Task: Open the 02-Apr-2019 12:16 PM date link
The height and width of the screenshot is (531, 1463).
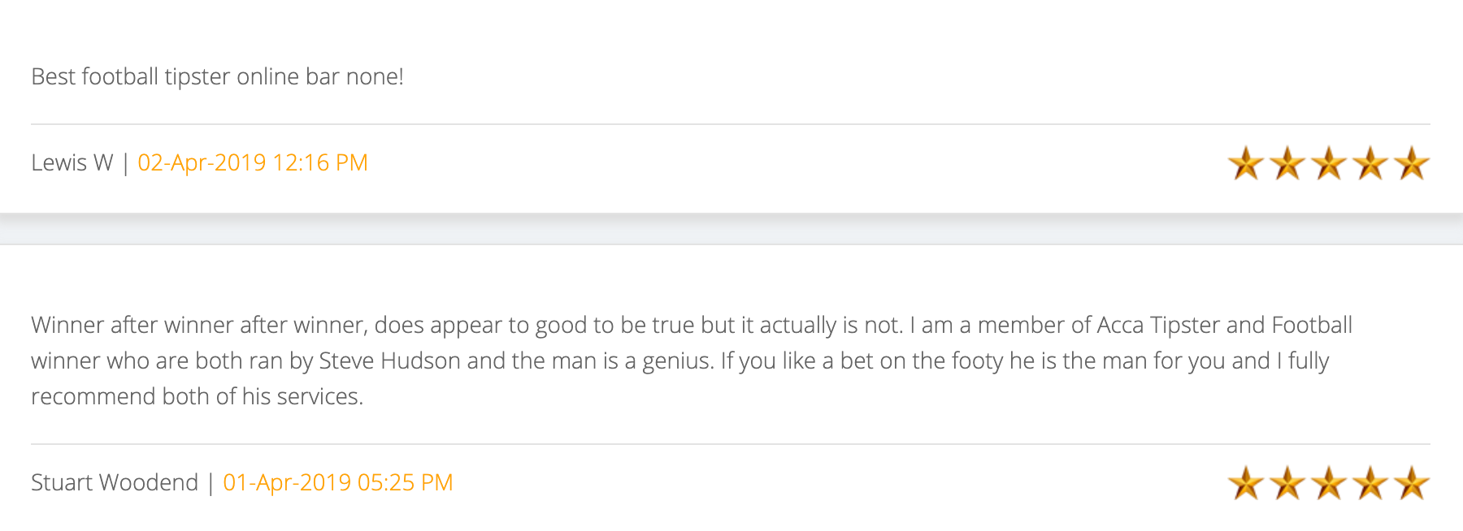Action: pyautogui.click(x=253, y=162)
